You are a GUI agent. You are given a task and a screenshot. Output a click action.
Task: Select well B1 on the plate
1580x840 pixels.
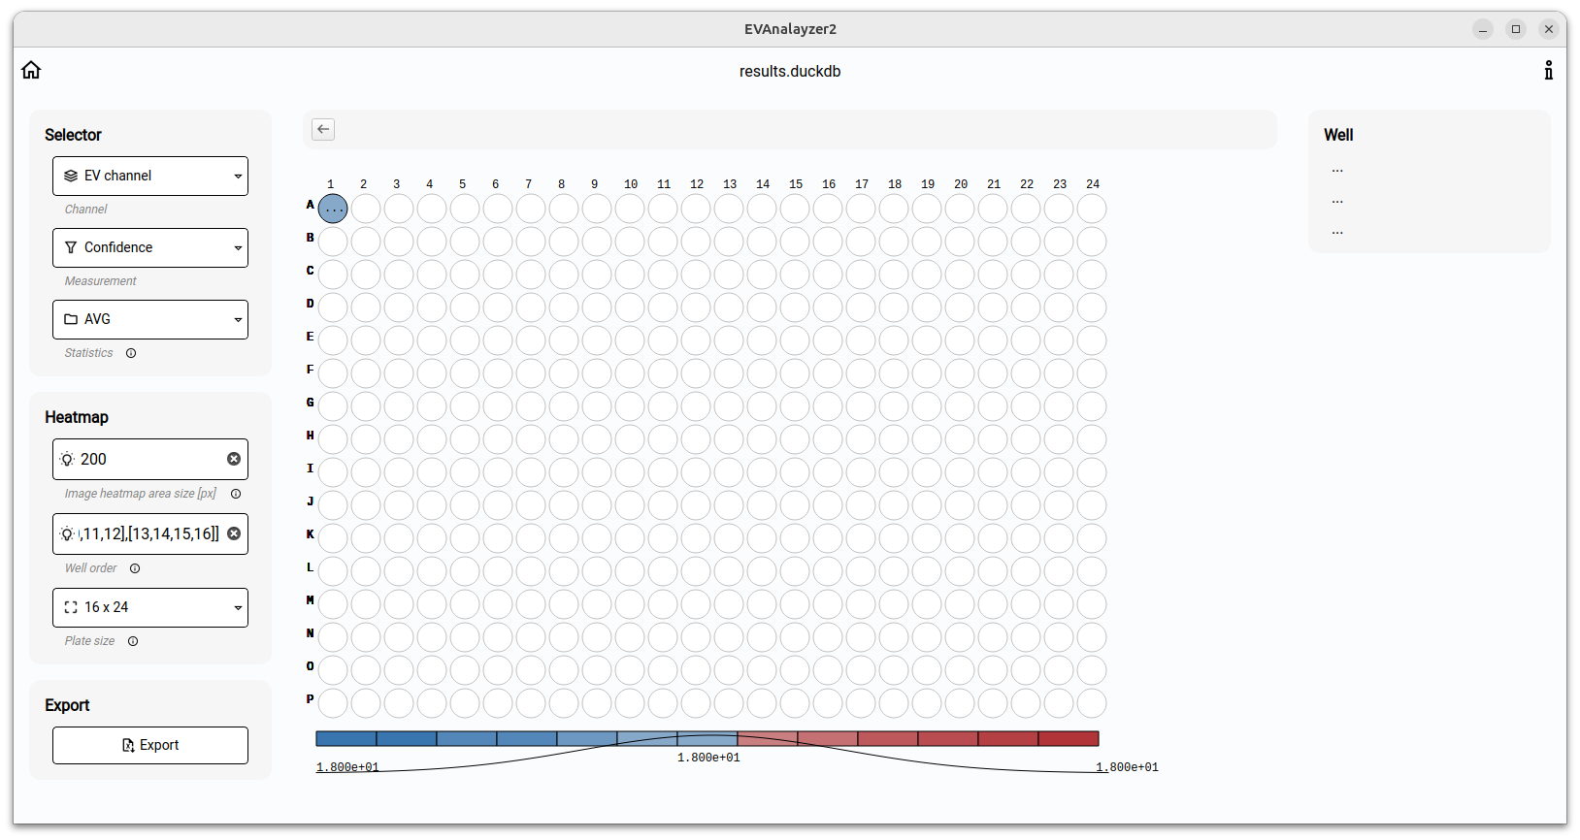point(333,242)
